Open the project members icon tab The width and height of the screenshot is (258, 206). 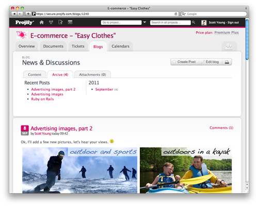coord(229,46)
